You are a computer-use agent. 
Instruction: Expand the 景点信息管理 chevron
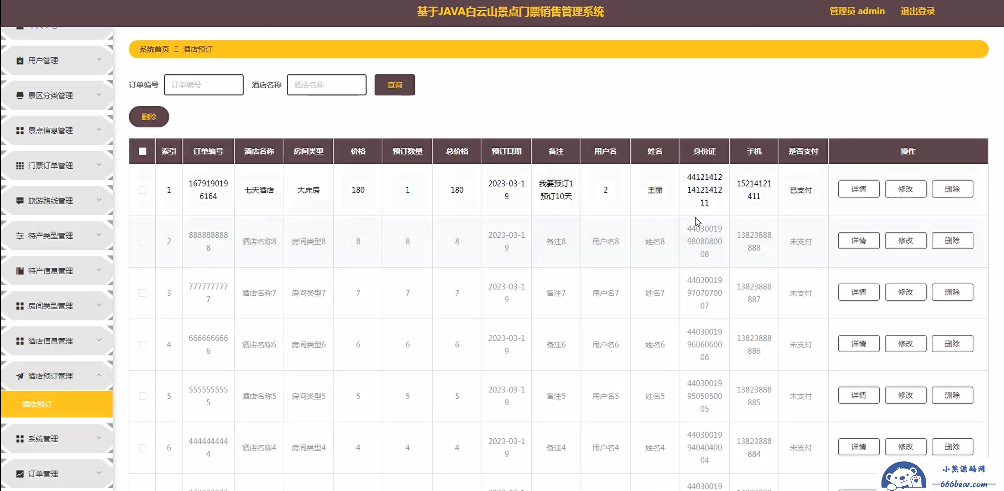tap(99, 129)
